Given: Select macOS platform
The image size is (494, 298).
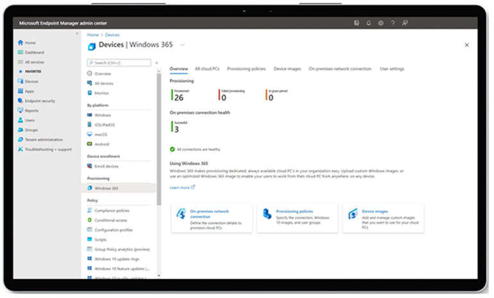Looking at the screenshot, I should tap(97, 134).
